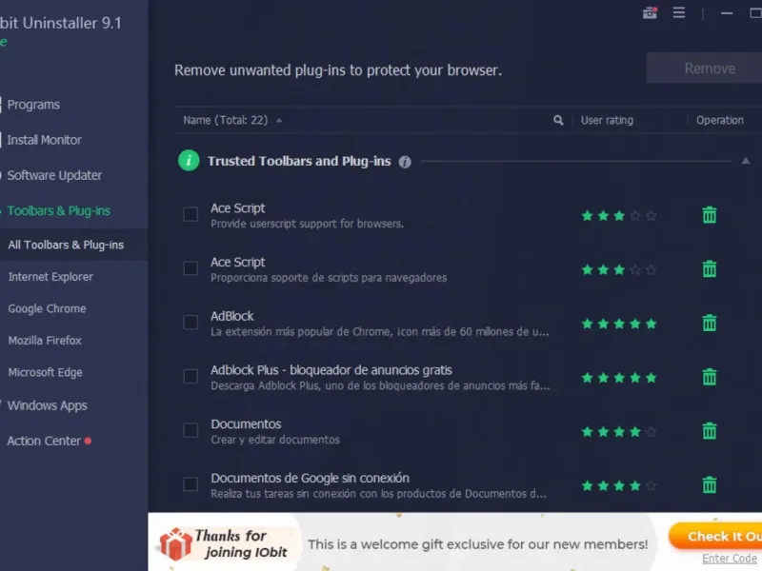Click the info icon beside Trusted Toolbars and Plug-ins

pos(405,162)
